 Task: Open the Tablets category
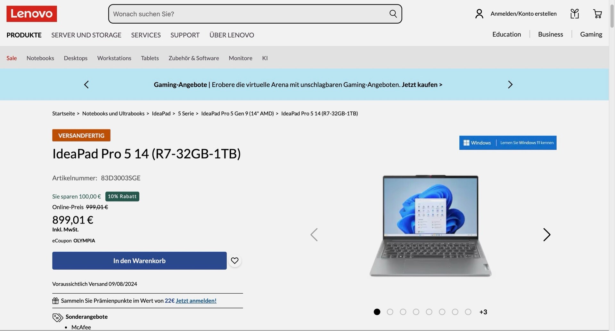click(x=150, y=58)
